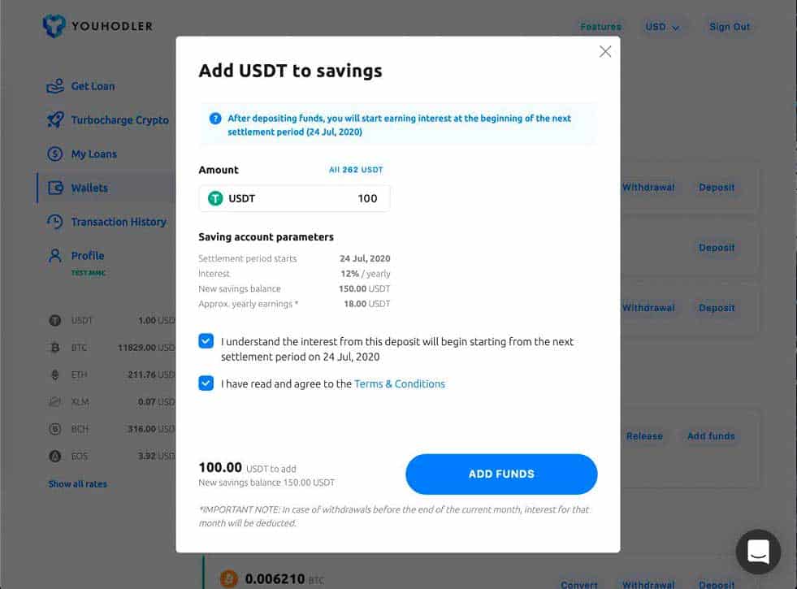The width and height of the screenshot is (797, 589).
Task: Click the amount input field showing 100
Action: 294,198
